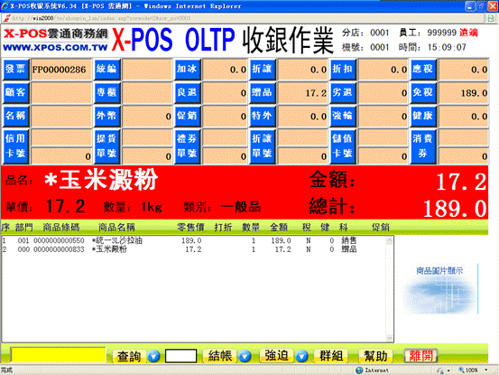
Task: Click the red 離開 exit button
Action: point(421,355)
